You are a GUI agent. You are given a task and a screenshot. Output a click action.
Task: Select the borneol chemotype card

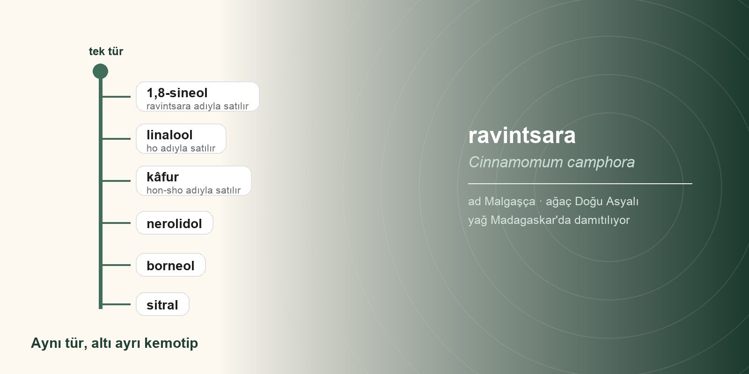(x=171, y=265)
